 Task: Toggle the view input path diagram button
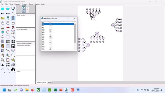tap(24, 9)
